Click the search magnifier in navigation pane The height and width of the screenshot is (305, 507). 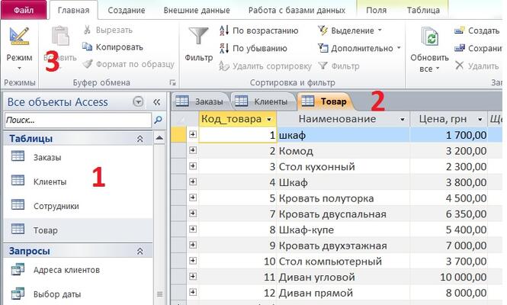click(x=158, y=120)
